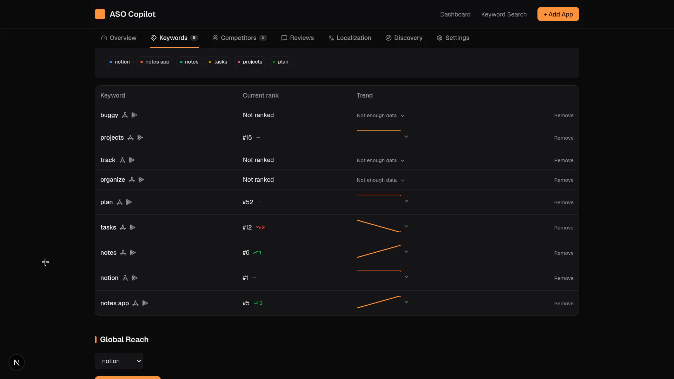Click the Current rank column header
Screen dimensions: 674x379
point(260,95)
